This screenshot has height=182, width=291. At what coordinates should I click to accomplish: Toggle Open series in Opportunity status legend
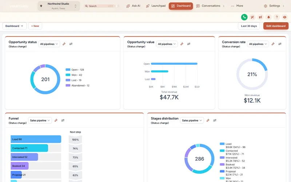tap(75, 70)
